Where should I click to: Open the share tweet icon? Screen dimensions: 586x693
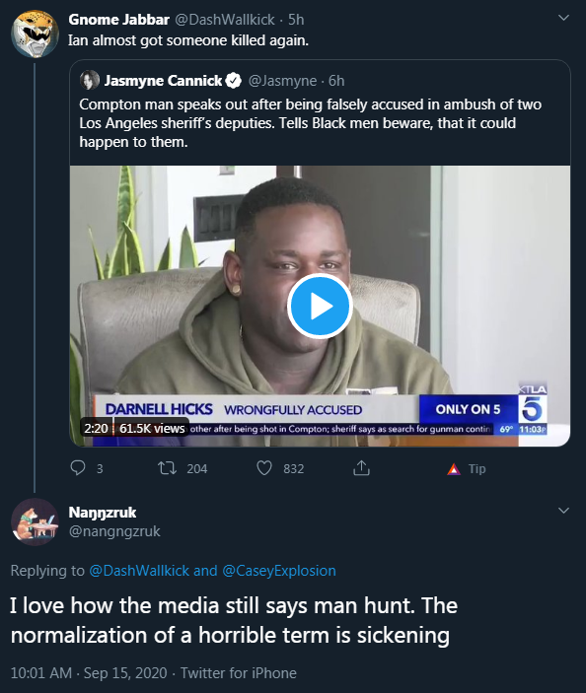tap(361, 467)
